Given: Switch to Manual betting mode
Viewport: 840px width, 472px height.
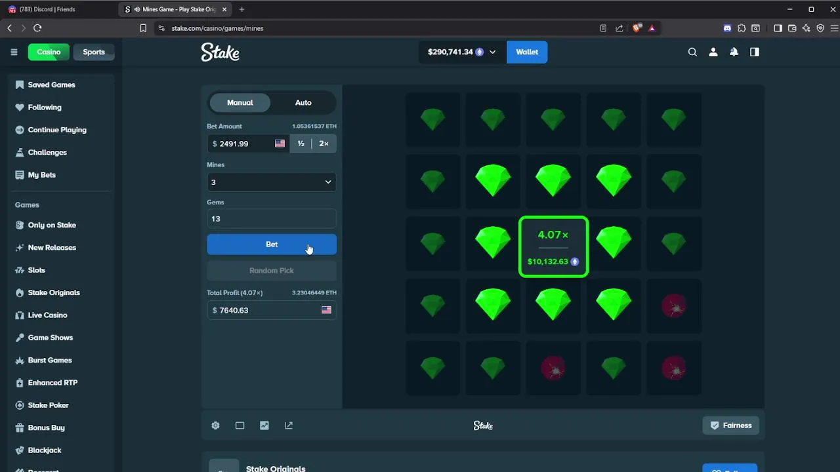Looking at the screenshot, I should click(x=240, y=103).
